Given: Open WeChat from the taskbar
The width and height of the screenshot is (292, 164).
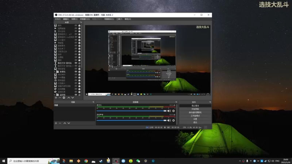Looking at the screenshot, I should (138, 161).
